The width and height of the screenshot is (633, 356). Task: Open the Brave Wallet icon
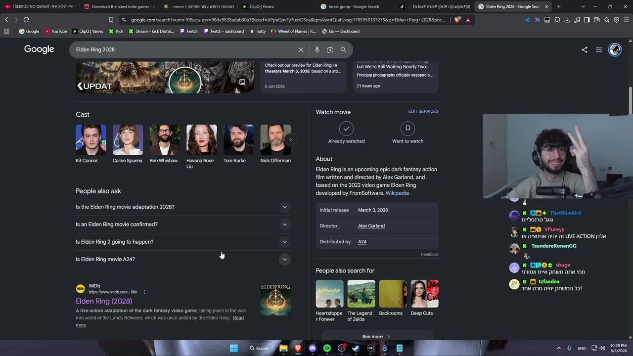click(x=596, y=20)
